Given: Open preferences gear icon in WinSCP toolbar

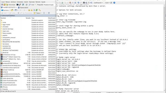Looking at the screenshot, I should (x=26, y=5).
